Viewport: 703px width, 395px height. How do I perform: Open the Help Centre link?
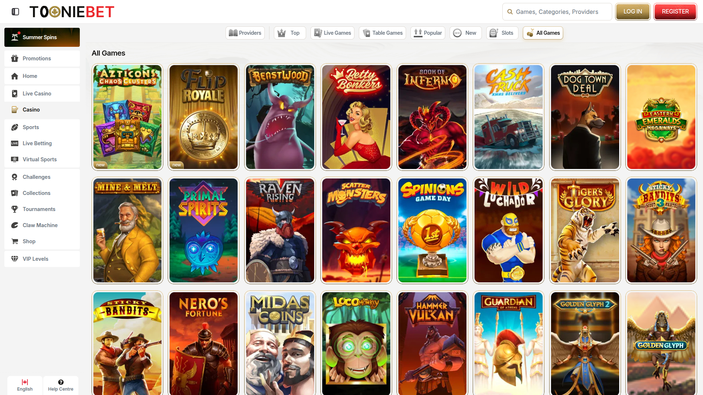coord(61,385)
